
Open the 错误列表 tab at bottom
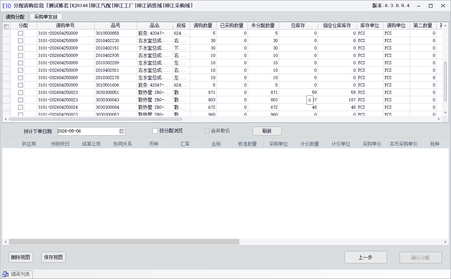(17, 274)
